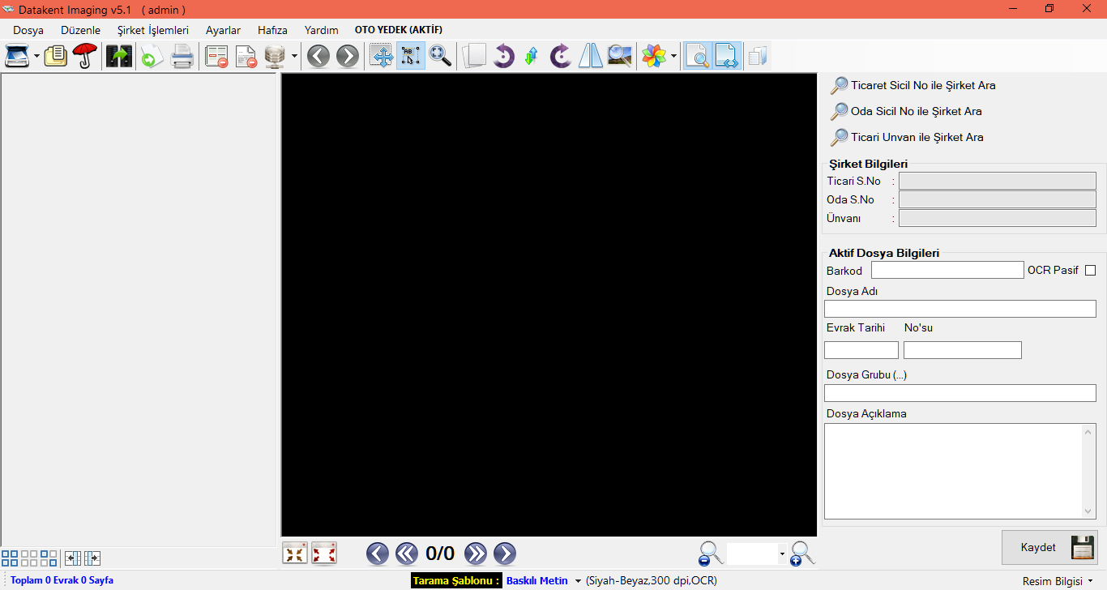Click Ticari Unvan ile Şirket Ara
This screenshot has width=1107, height=590.
pos(917,137)
